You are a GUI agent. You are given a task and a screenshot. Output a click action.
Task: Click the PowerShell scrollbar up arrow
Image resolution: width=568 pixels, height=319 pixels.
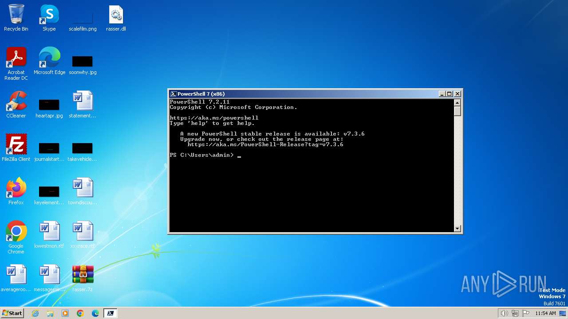click(x=458, y=103)
